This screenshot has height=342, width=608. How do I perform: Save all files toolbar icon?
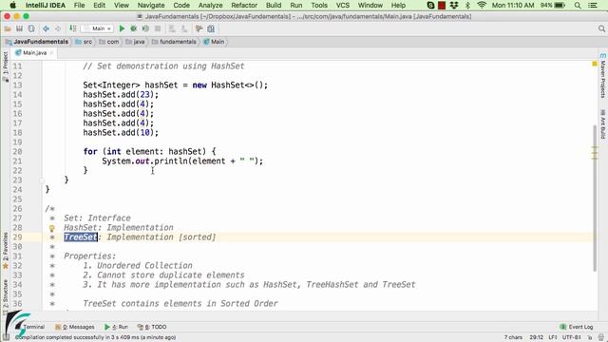click(19, 28)
